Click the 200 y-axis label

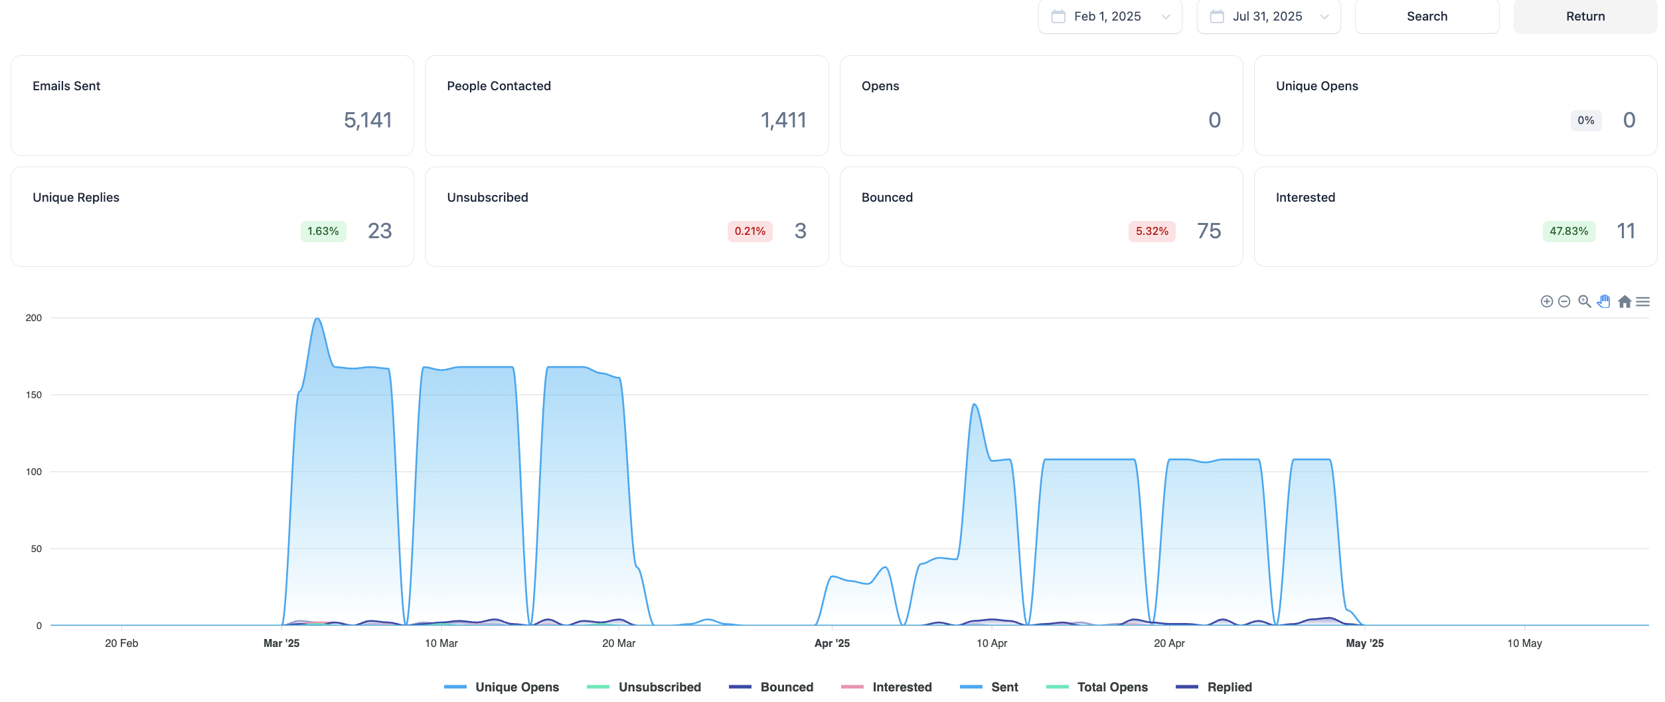[34, 318]
